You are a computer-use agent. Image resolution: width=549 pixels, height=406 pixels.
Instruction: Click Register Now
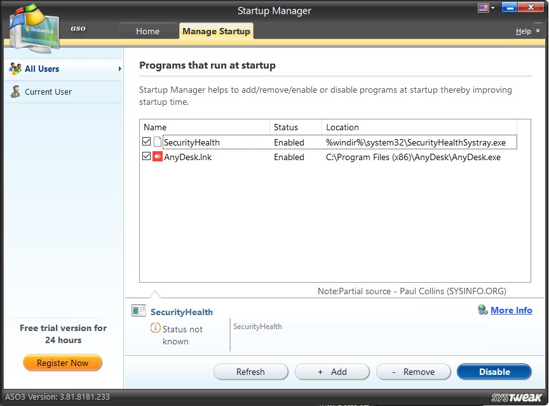[62, 363]
